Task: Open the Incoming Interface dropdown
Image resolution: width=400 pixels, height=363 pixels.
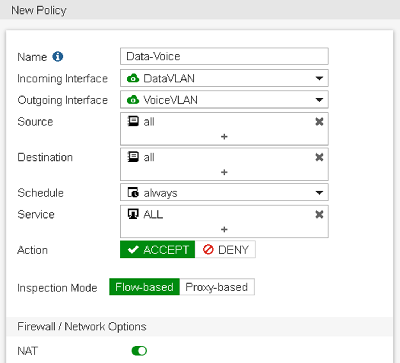Action: (x=319, y=78)
